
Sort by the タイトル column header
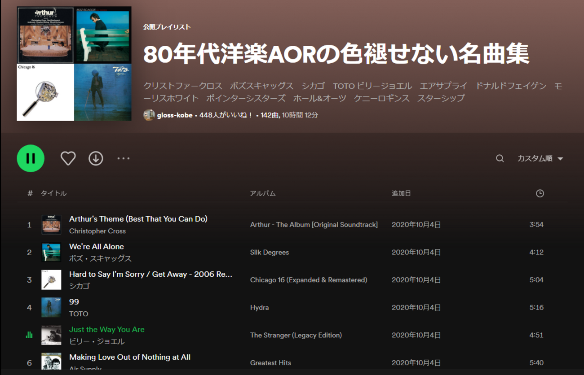(x=53, y=193)
